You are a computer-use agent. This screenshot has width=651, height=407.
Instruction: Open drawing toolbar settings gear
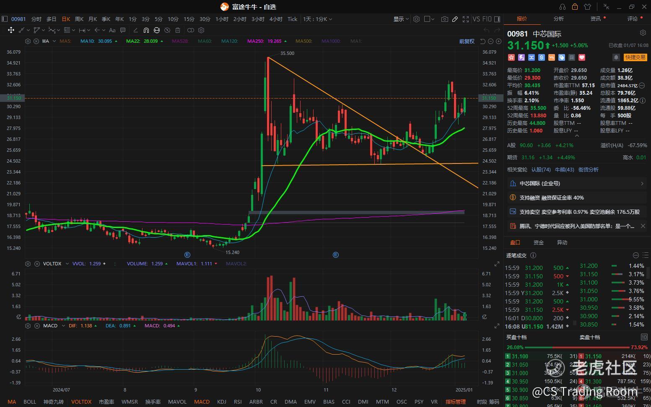pyautogui.click(x=201, y=30)
